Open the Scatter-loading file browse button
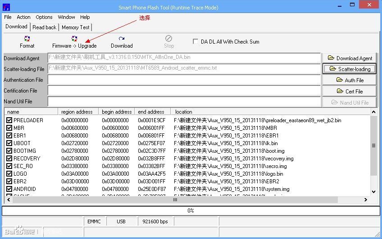Image resolution: width=382 pixels, height=239 pixels. point(350,69)
